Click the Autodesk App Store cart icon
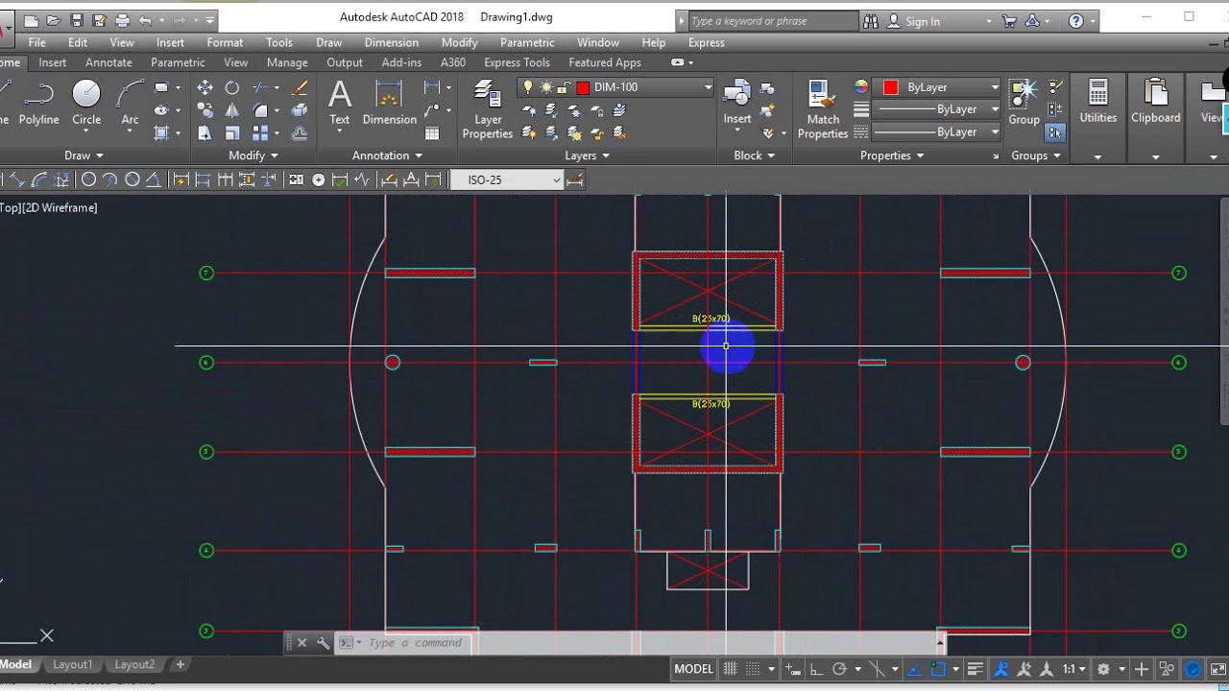The height and width of the screenshot is (691, 1229). 1008,20
